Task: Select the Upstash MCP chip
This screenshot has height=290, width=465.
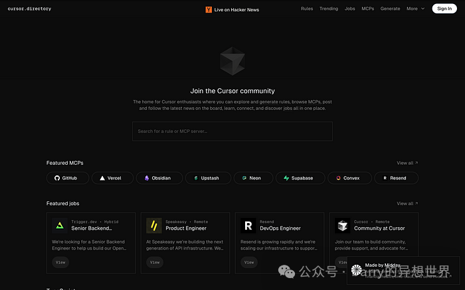Action: [208, 178]
